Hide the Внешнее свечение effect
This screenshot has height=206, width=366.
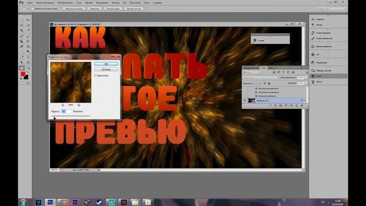click(256, 96)
